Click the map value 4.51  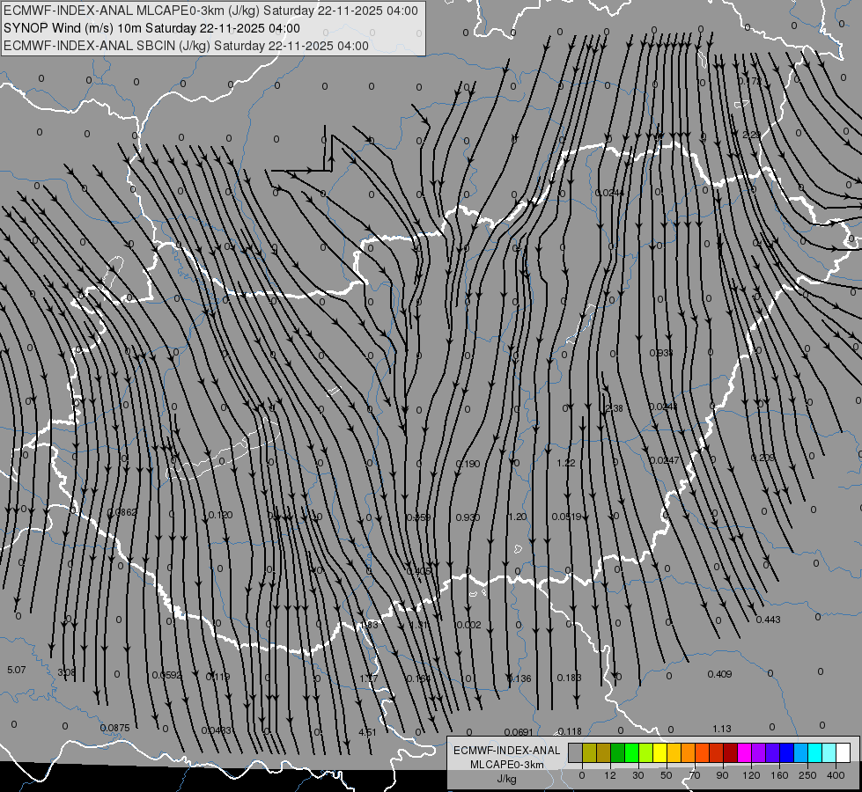coord(367,732)
